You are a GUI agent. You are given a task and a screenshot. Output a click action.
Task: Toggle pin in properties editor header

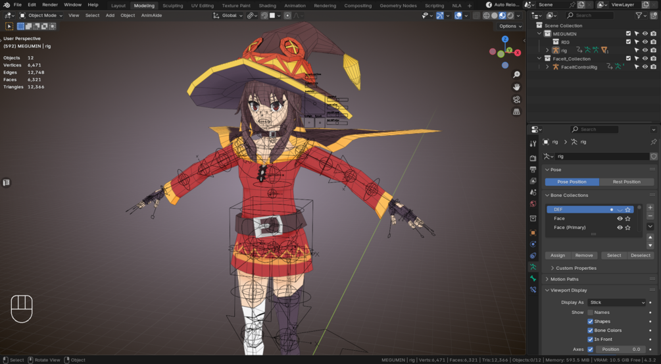653,142
